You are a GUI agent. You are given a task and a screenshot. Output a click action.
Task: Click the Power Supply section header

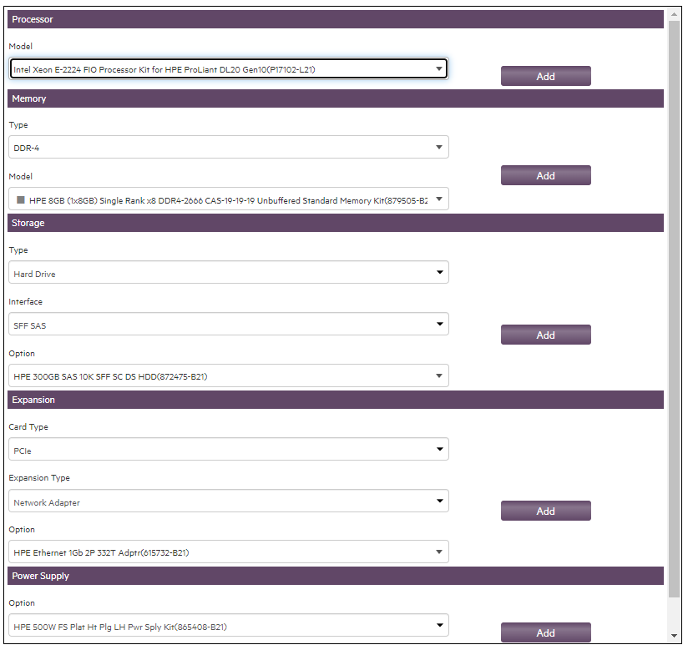336,576
